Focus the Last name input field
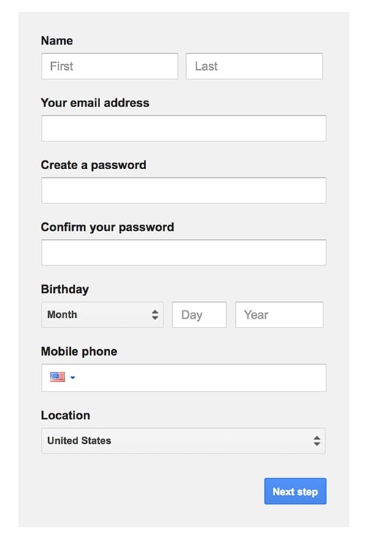Screen dimensions: 365x541 point(254,66)
